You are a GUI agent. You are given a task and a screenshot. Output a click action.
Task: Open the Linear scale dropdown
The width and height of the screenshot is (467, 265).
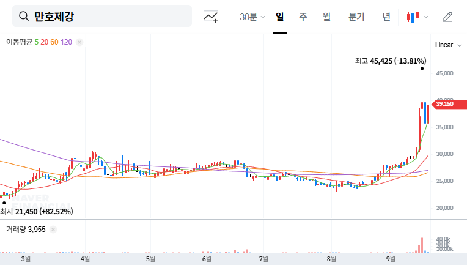(448, 45)
